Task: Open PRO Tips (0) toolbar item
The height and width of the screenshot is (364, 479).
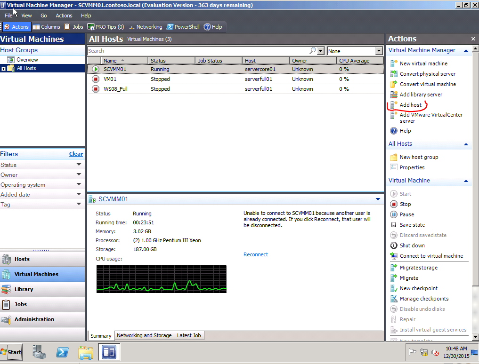Action: (x=106, y=27)
